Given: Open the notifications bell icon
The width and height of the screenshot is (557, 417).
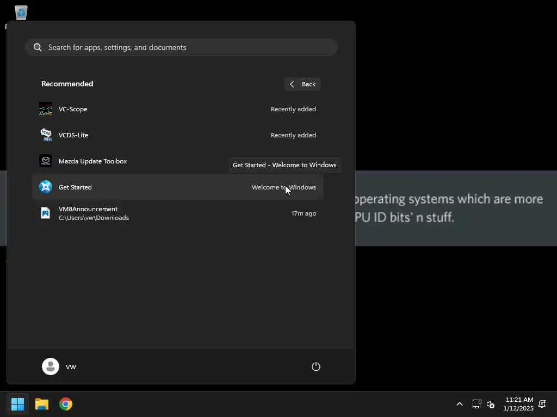Looking at the screenshot, I should point(542,404).
